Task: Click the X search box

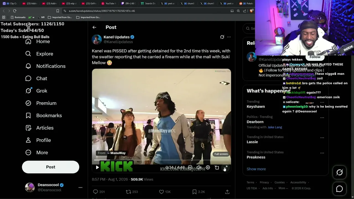Action: pyautogui.click(x=249, y=28)
